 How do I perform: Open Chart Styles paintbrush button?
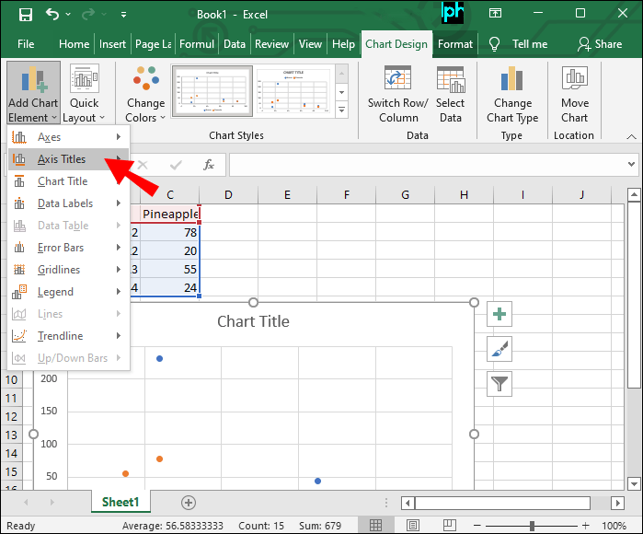click(499, 349)
